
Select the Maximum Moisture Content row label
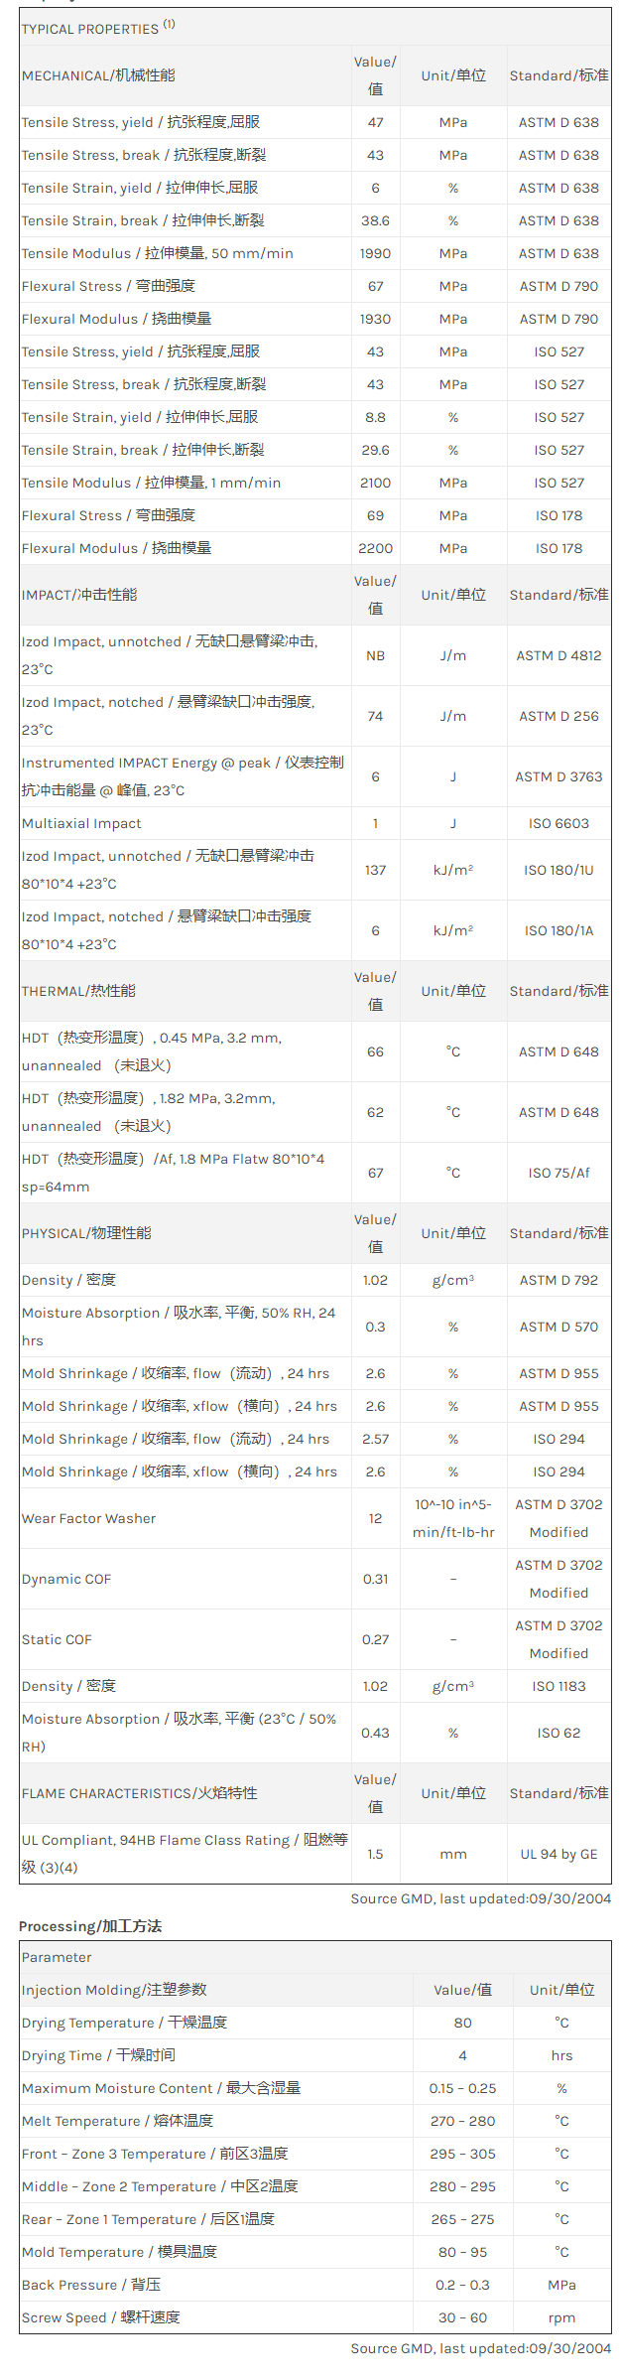161,2088
